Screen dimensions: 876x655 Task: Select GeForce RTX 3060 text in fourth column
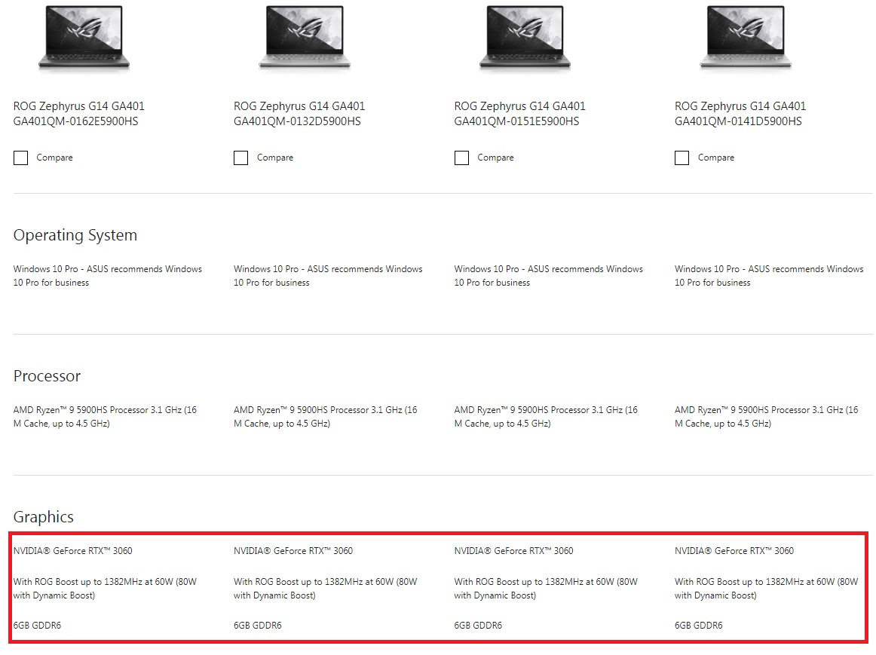pyautogui.click(x=734, y=551)
